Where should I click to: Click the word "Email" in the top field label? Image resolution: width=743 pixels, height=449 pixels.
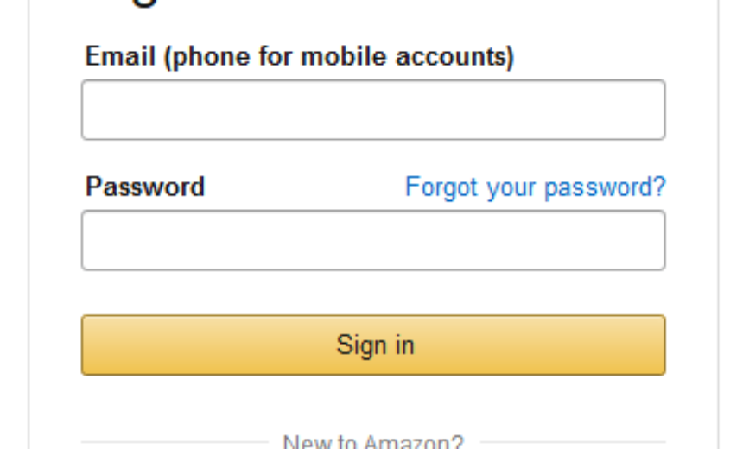tap(120, 56)
